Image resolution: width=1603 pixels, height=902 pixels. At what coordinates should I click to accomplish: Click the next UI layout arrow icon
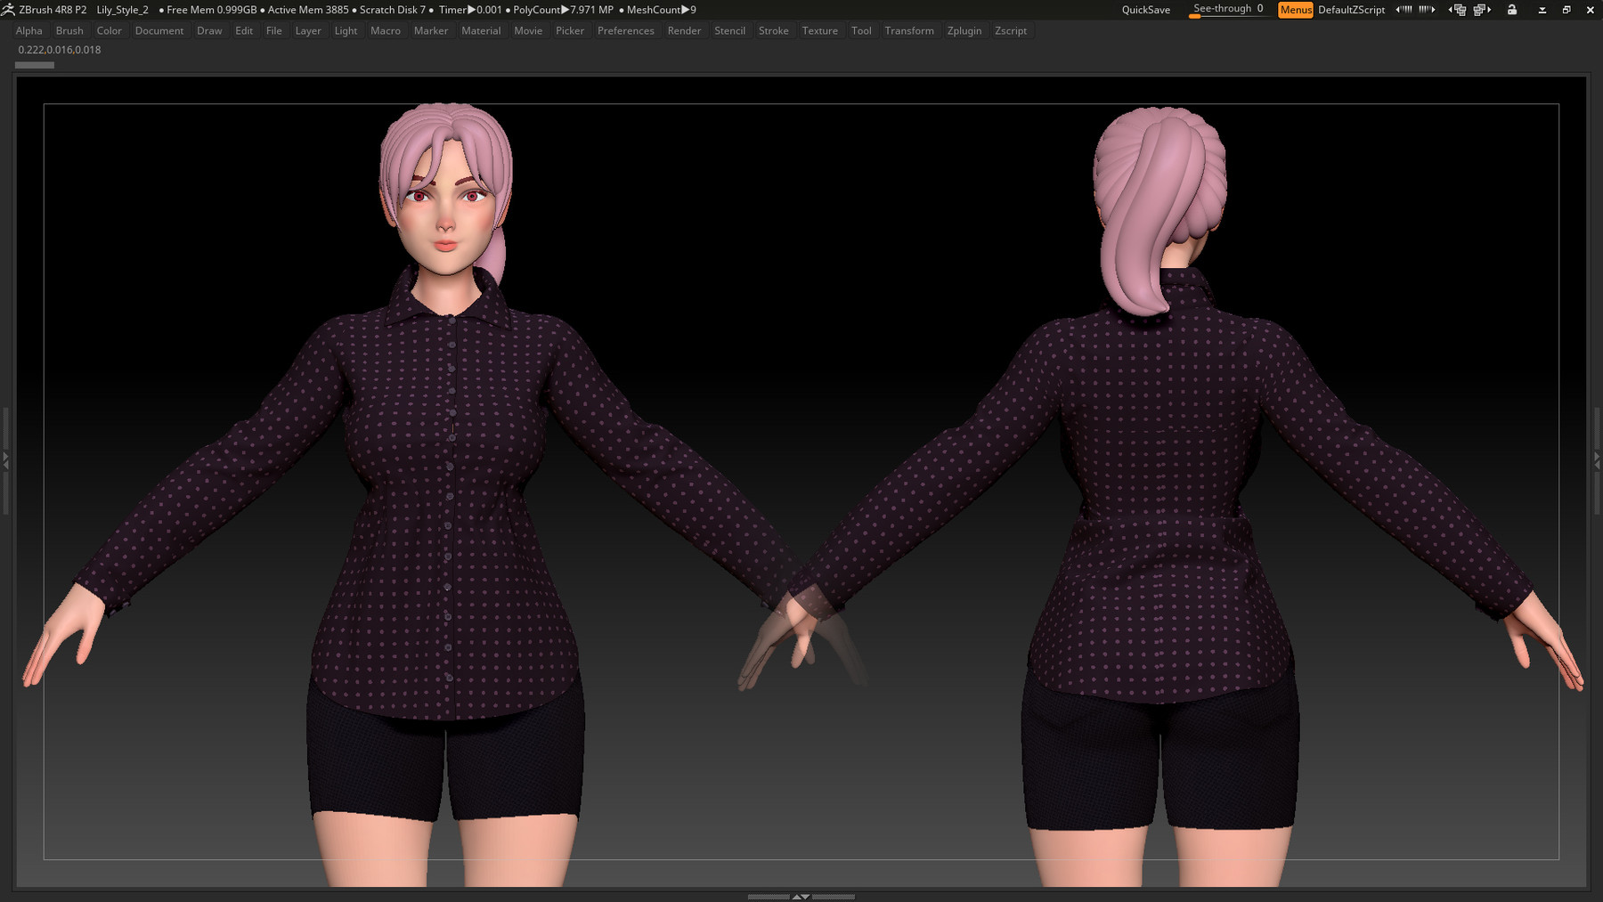[1482, 10]
